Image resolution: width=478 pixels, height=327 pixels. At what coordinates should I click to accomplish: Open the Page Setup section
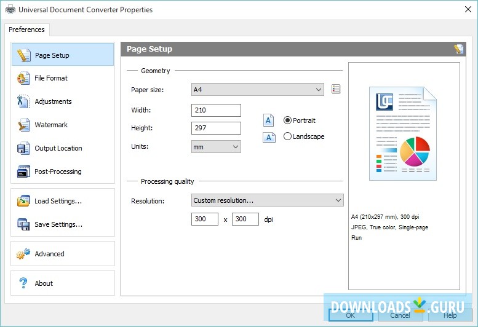click(x=63, y=55)
